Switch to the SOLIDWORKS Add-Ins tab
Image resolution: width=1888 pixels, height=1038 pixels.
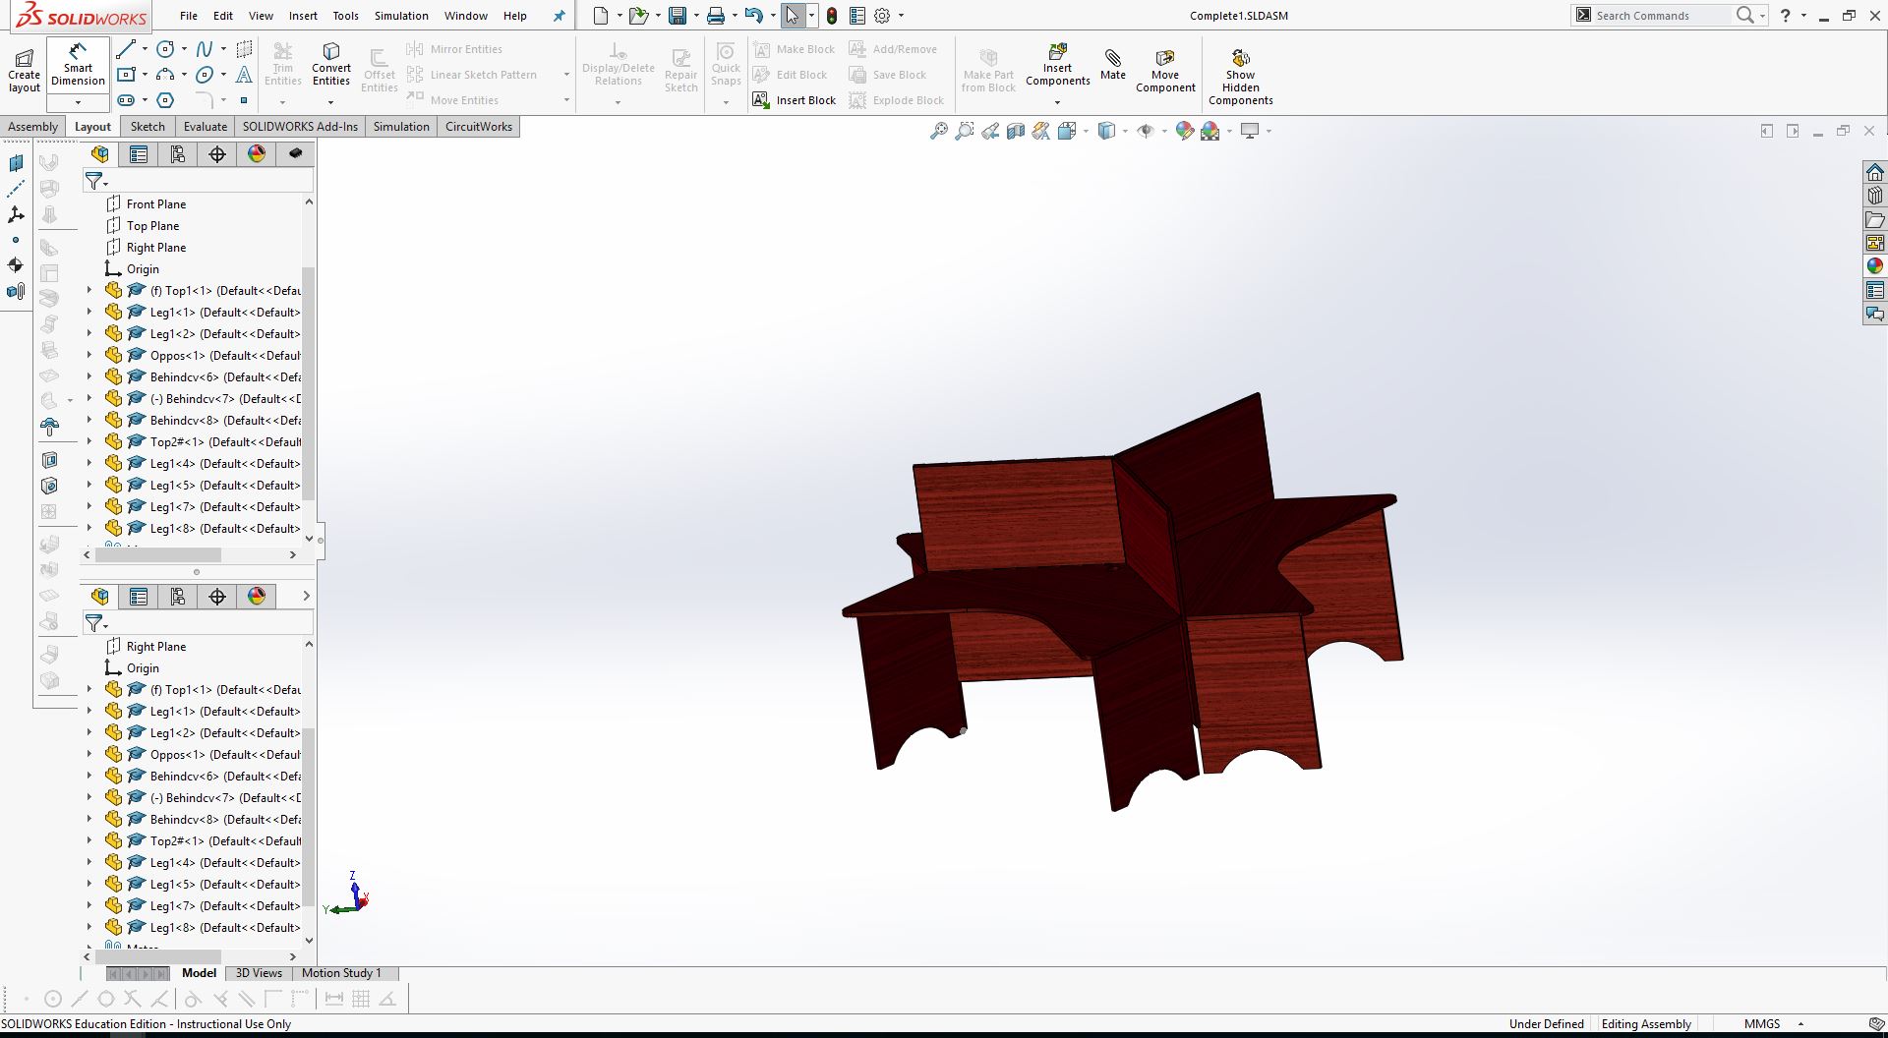coord(300,127)
